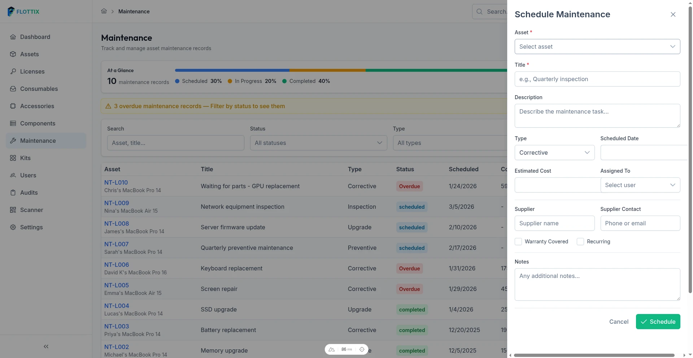
Task: Open asset NT-L007 details link
Action: (x=116, y=244)
